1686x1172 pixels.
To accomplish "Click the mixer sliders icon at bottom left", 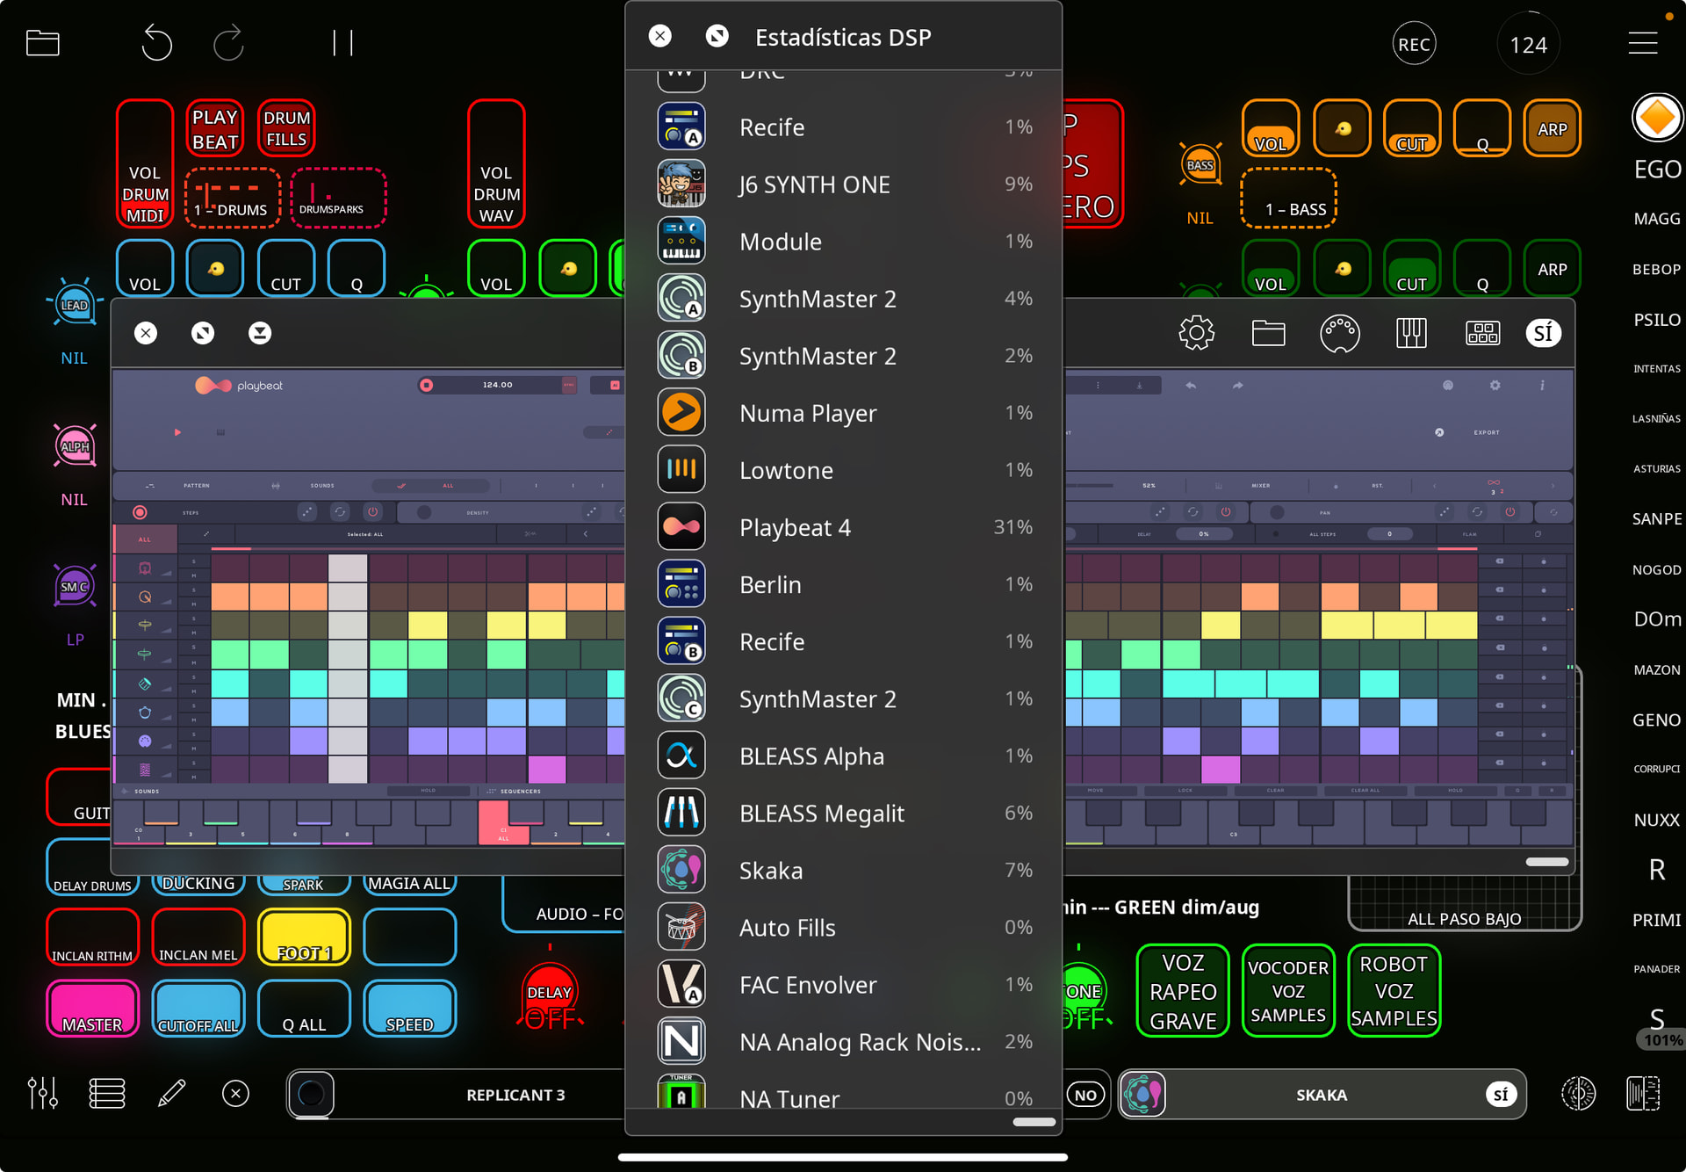I will [x=42, y=1094].
